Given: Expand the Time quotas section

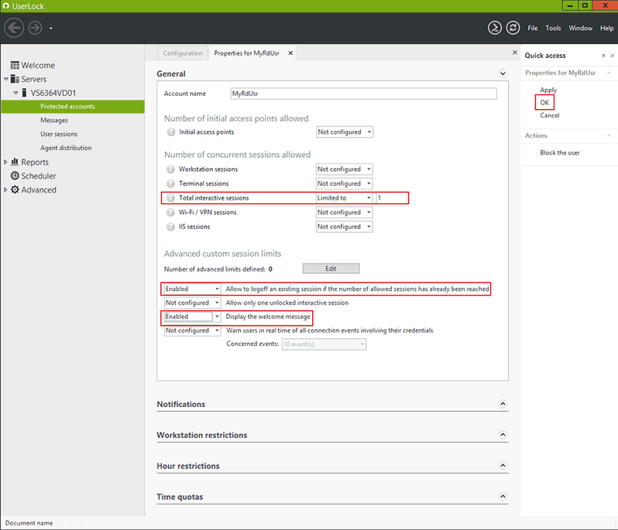Looking at the screenshot, I should pos(503,497).
